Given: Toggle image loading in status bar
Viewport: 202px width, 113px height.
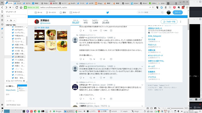Looking at the screenshot, I should click(155, 108).
